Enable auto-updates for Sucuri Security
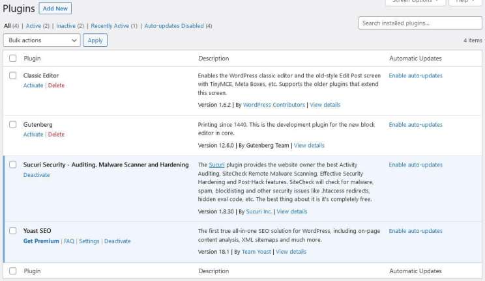The image size is (485, 281). (415, 165)
